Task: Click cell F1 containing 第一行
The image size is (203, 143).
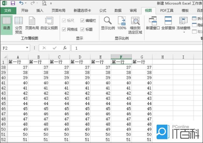Action: [x=121, y=62]
